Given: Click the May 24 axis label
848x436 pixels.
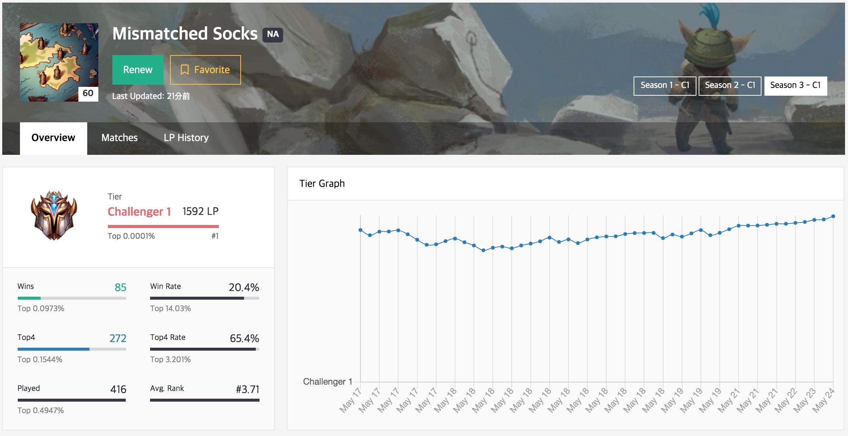Looking at the screenshot, I should 824,400.
